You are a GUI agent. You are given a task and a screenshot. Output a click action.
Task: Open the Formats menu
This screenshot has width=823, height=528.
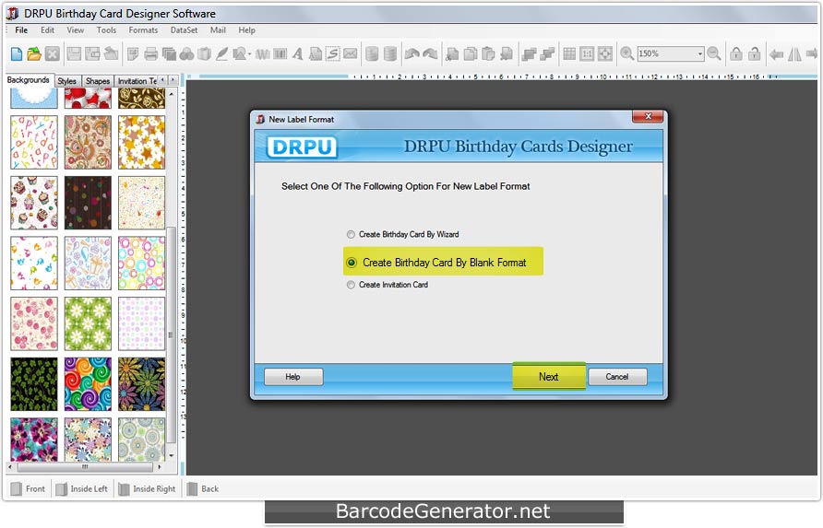pyautogui.click(x=143, y=30)
